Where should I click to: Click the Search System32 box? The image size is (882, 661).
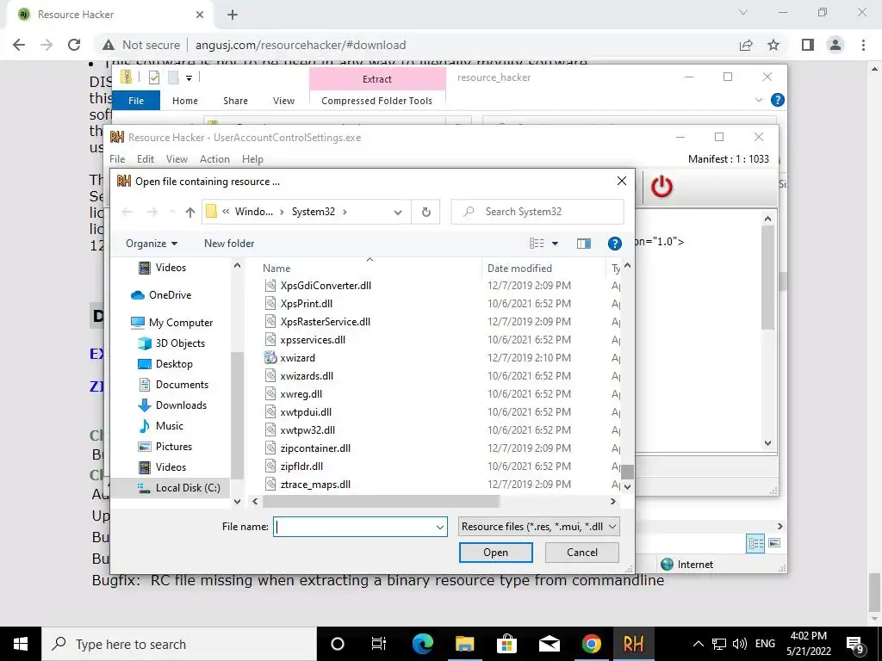click(x=537, y=212)
